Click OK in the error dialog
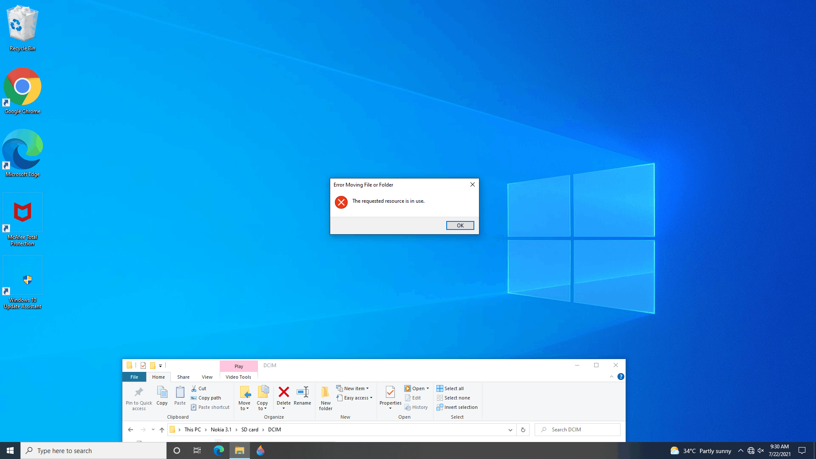Screen dimensions: 816x459 click(460, 226)
